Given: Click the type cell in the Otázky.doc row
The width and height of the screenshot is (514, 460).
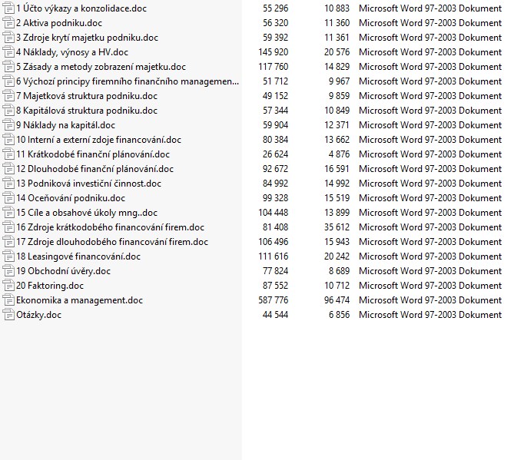Looking at the screenshot, I should (x=430, y=315).
